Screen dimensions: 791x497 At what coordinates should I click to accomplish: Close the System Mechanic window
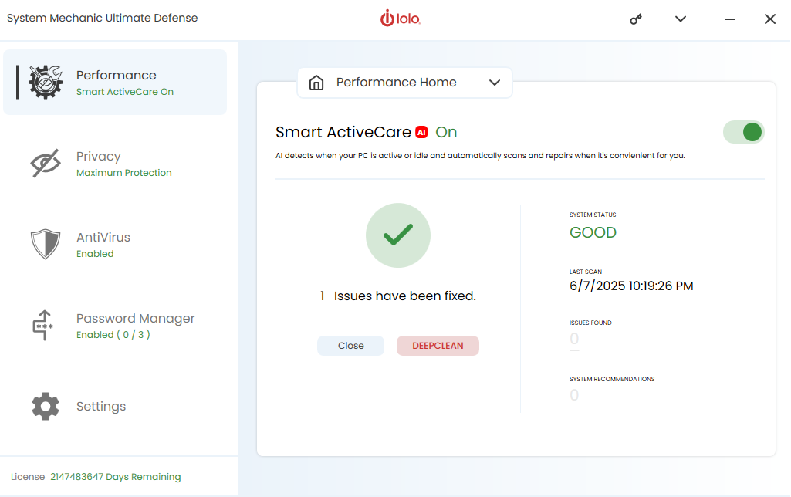tap(770, 19)
